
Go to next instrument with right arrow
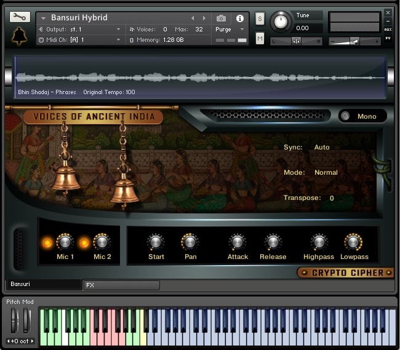pos(204,18)
